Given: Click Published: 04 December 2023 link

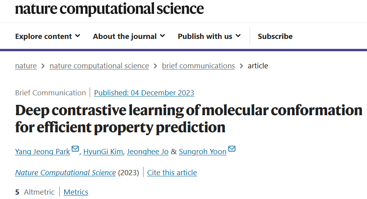Looking at the screenshot, I should click(144, 93).
